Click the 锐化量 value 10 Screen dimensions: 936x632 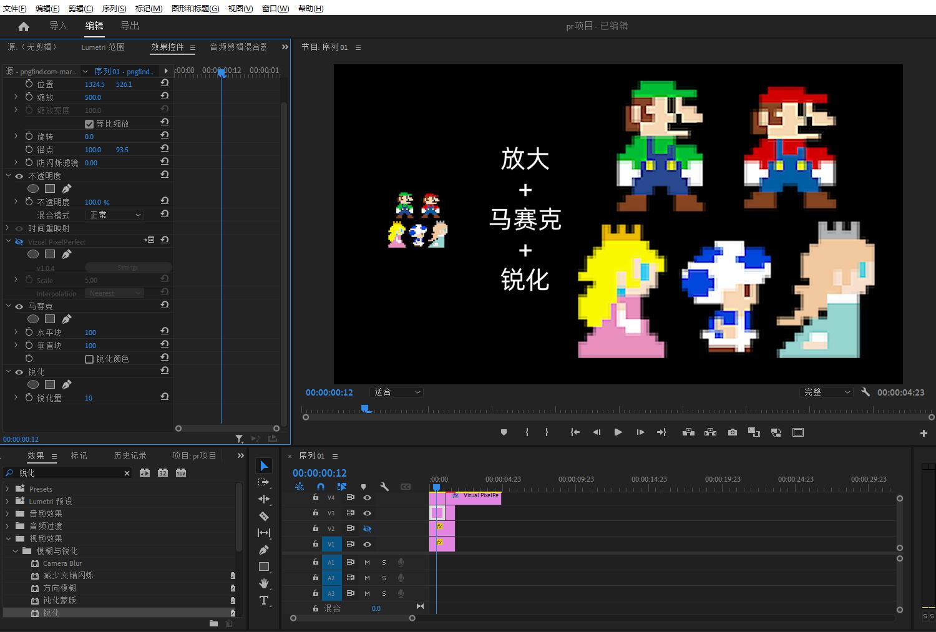[x=89, y=398]
